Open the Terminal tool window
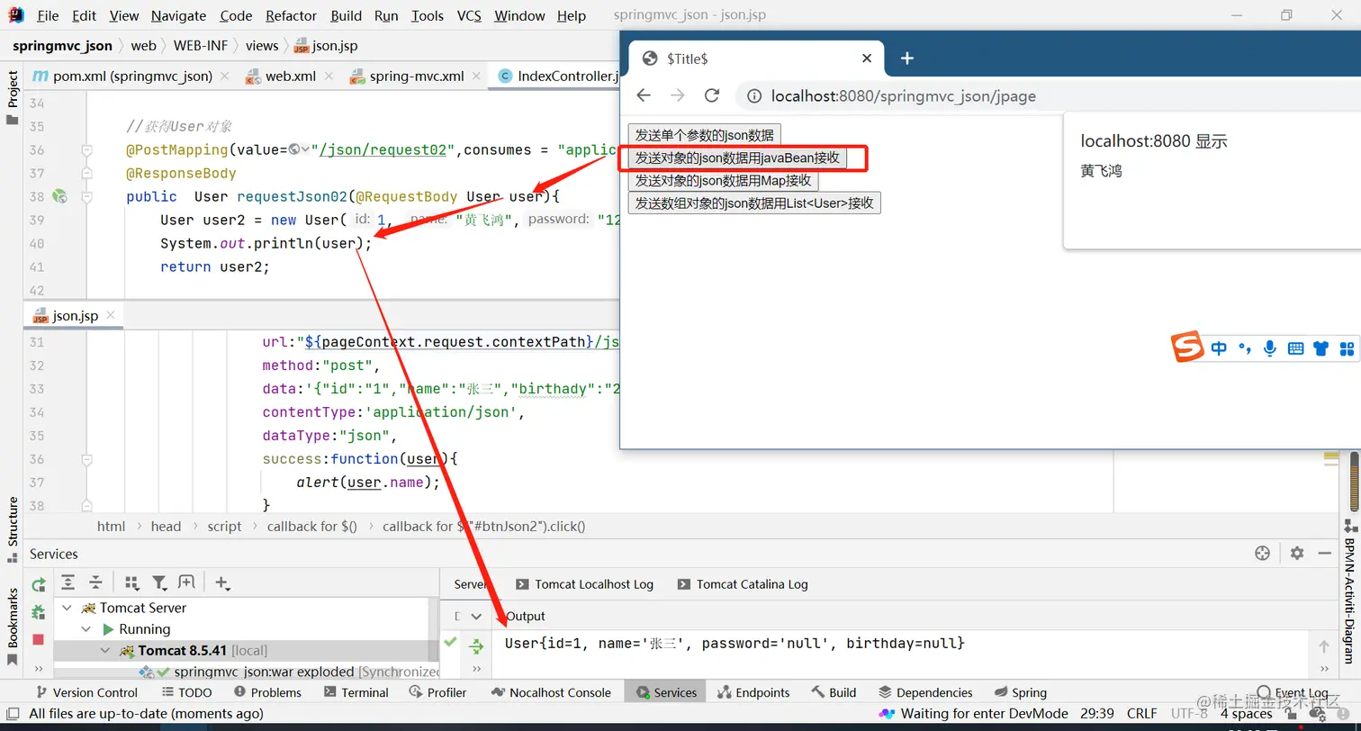The width and height of the screenshot is (1361, 731). 356,692
